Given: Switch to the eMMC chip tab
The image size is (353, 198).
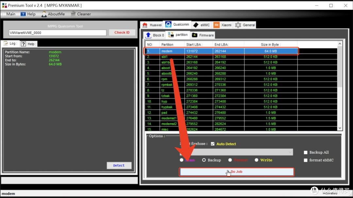Looking at the screenshot, I should pyautogui.click(x=196, y=25).
